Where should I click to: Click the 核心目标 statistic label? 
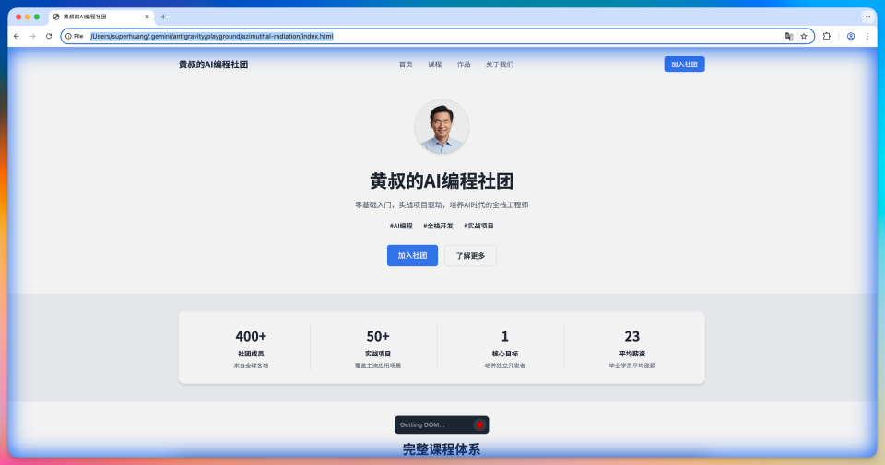click(504, 354)
